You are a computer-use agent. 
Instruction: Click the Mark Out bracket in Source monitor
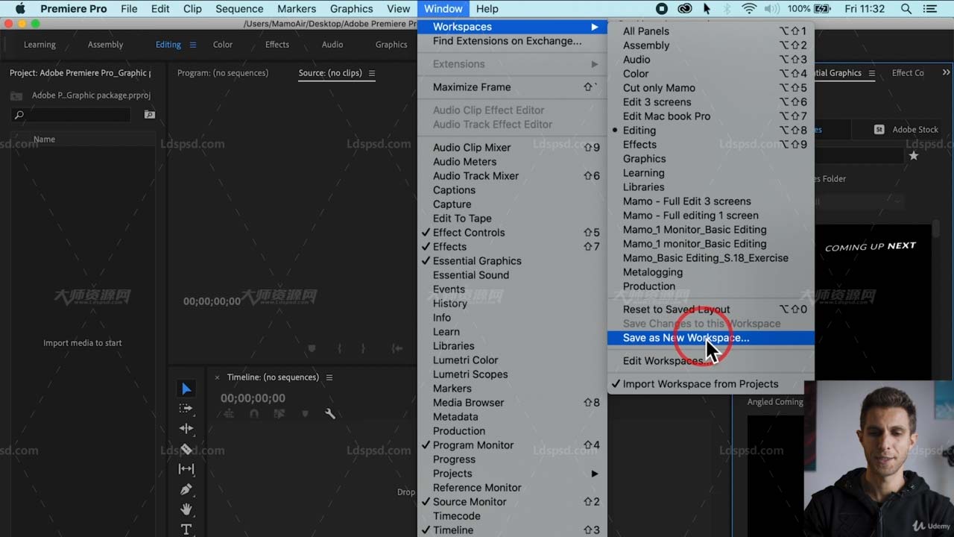362,348
